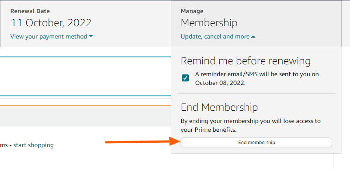Click the Remind me before renewing heading
Viewport: 350px width, 169px height.
click(246, 61)
